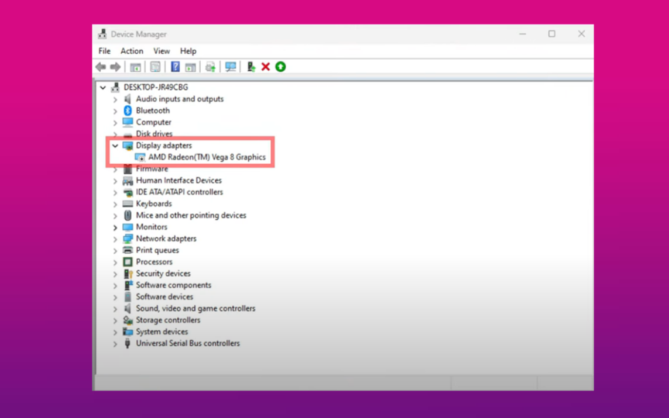Select the Processors category

[154, 262]
